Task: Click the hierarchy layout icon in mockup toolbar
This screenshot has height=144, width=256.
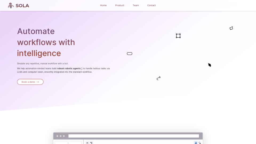Action: [91, 143]
